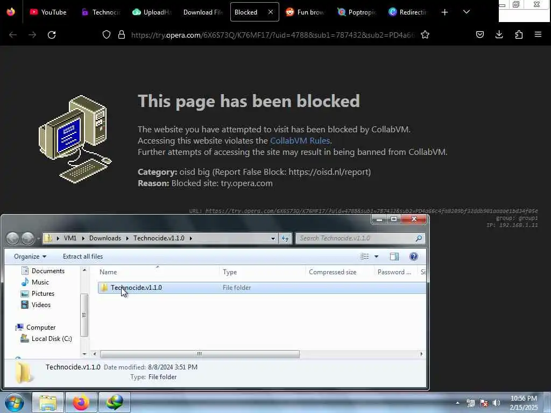Expand the list all tabs chevron
The image size is (551, 413).
tap(467, 12)
